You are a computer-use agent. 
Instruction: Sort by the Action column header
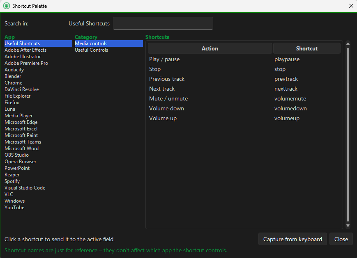210,48
